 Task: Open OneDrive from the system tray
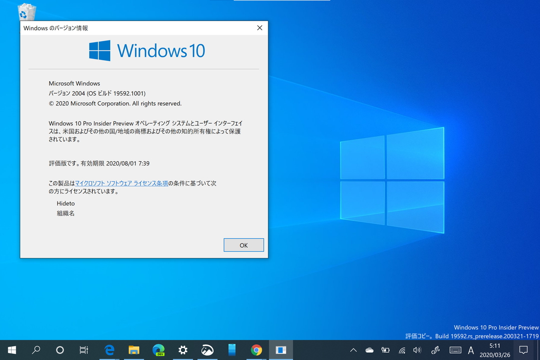point(369,349)
